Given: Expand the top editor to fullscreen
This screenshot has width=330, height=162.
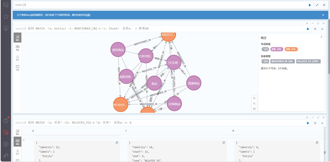Looking at the screenshot, I should [317, 5].
